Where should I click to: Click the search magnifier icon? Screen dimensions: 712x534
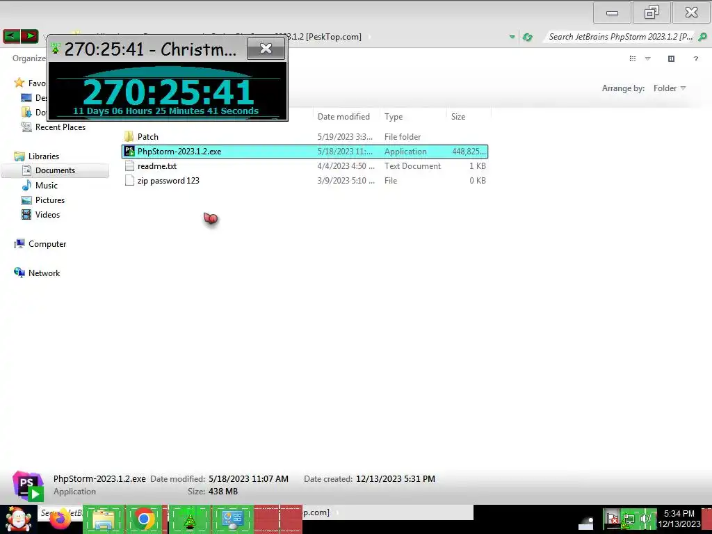click(702, 37)
